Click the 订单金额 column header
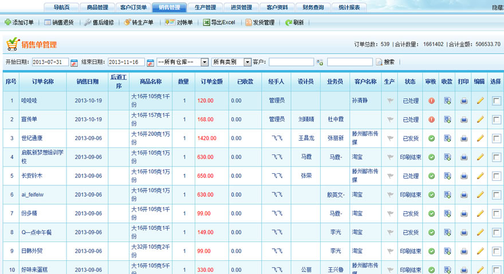The image size is (504, 274). click(212, 82)
